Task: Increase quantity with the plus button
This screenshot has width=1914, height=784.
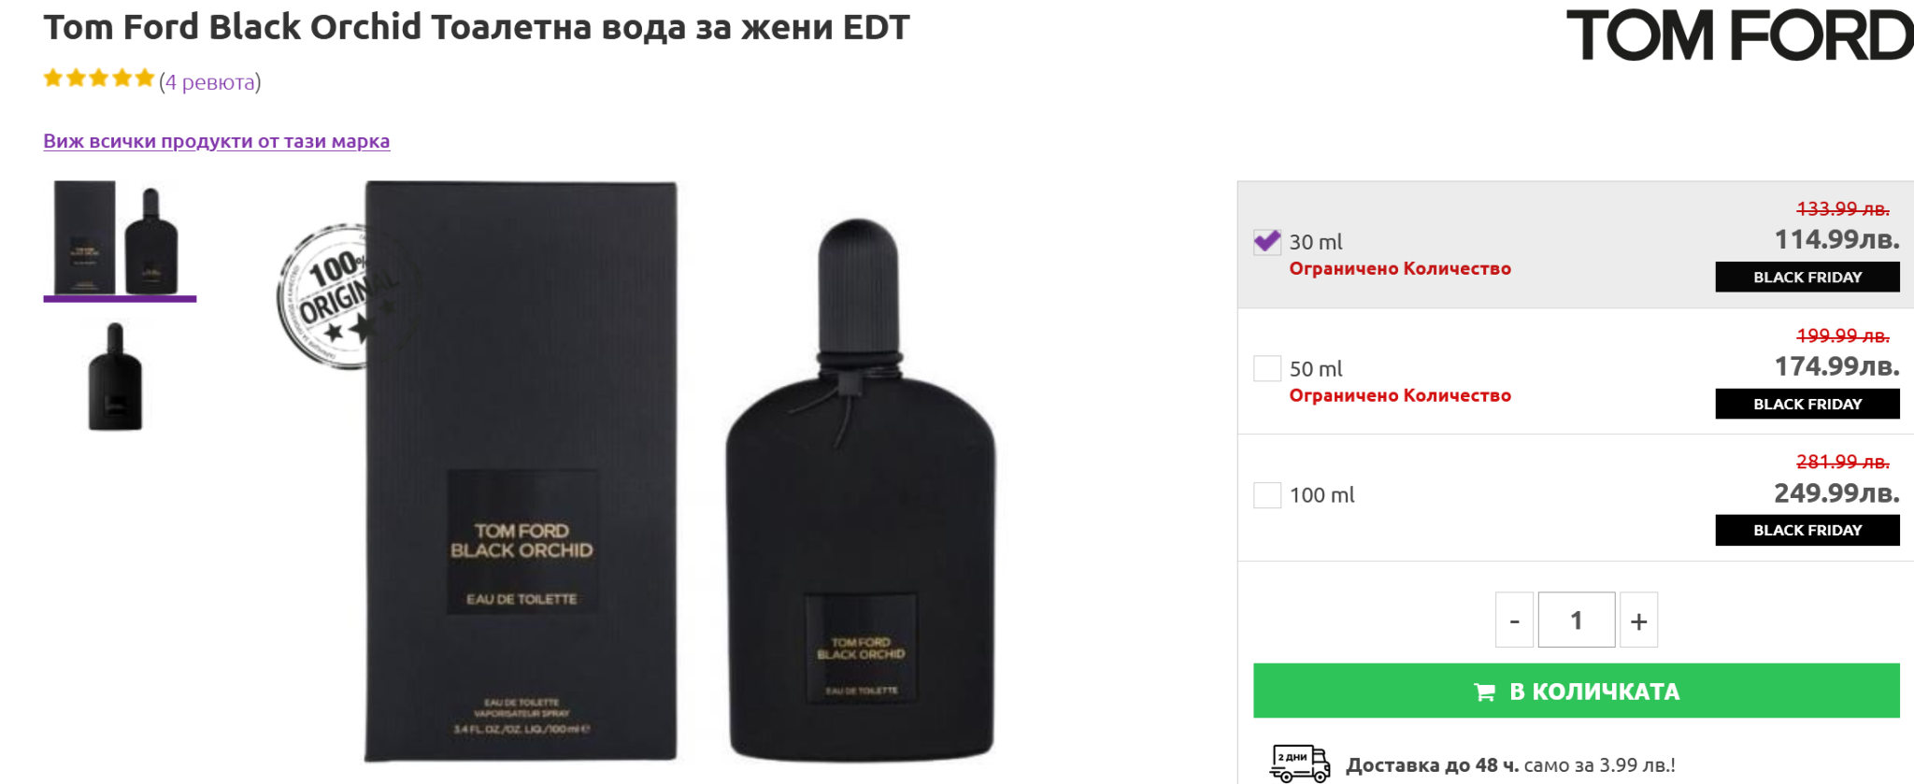Action: (1638, 620)
